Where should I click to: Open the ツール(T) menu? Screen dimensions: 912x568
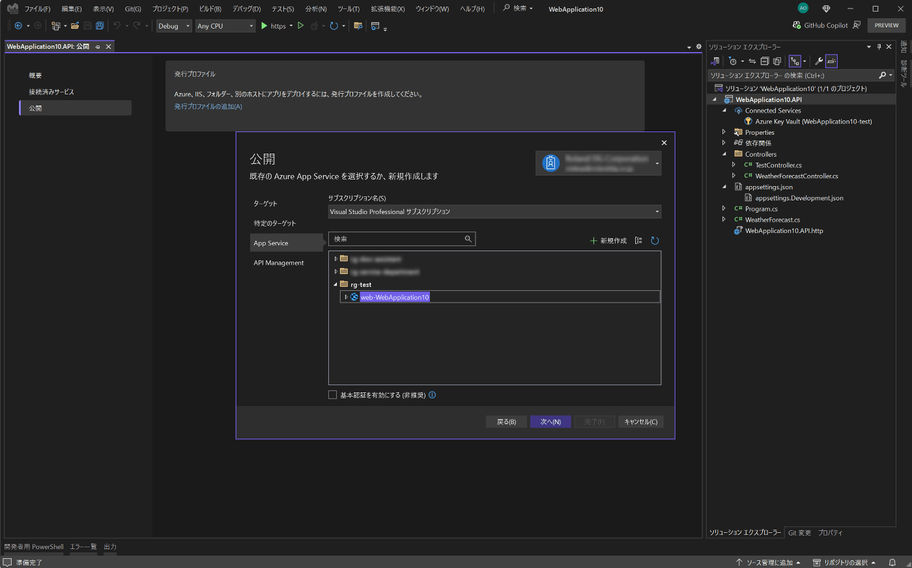pyautogui.click(x=349, y=9)
